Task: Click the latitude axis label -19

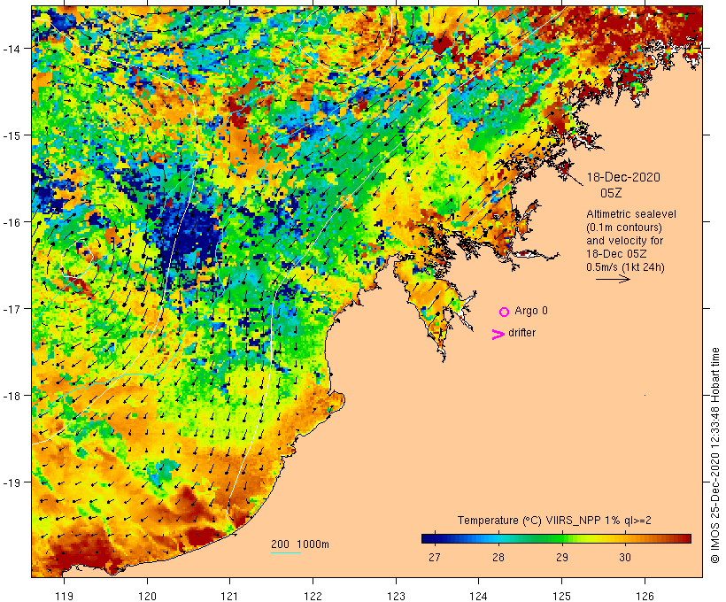Action: point(12,482)
